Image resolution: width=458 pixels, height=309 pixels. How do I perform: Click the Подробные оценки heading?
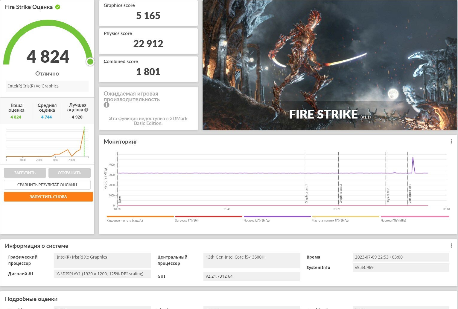coord(31,299)
